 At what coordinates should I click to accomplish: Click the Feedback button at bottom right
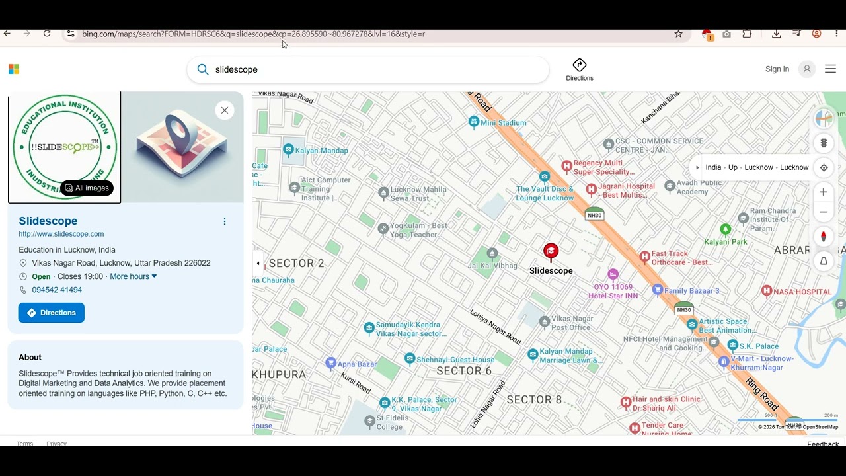coord(823,444)
